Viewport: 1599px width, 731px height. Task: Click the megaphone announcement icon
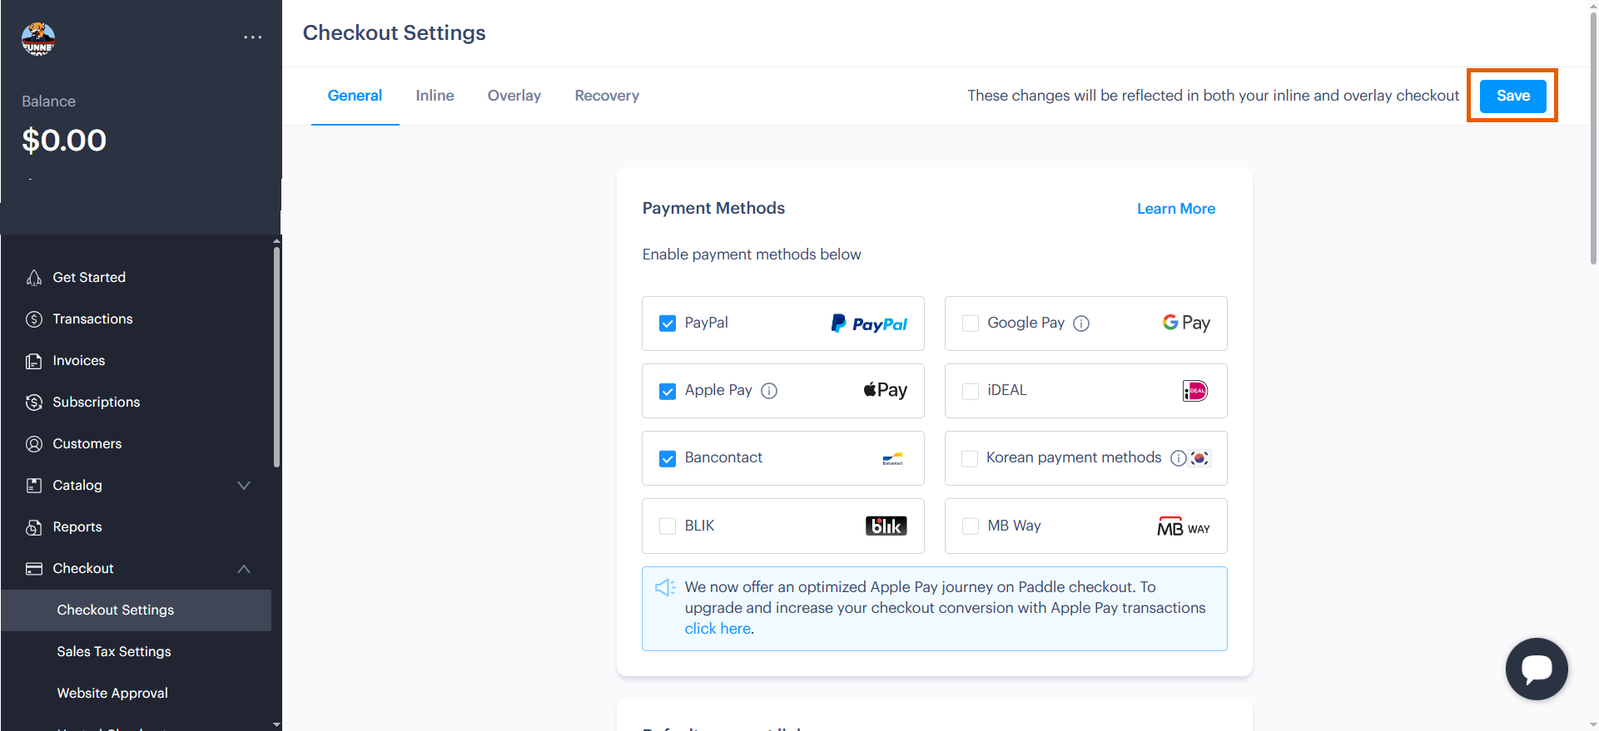tap(665, 588)
